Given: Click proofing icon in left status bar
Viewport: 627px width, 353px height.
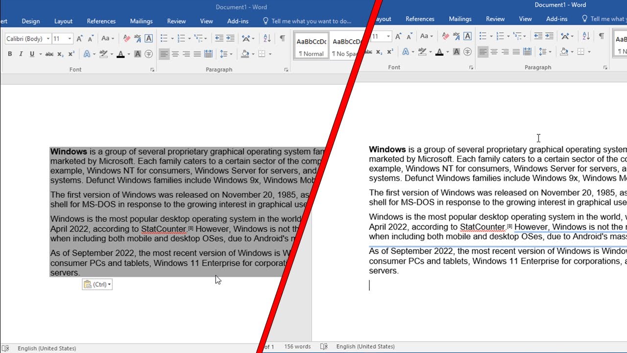Looking at the screenshot, I should click(5, 348).
